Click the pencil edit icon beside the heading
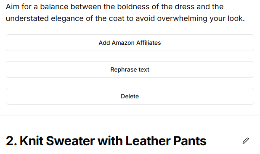260x154 pixels. 246,141
